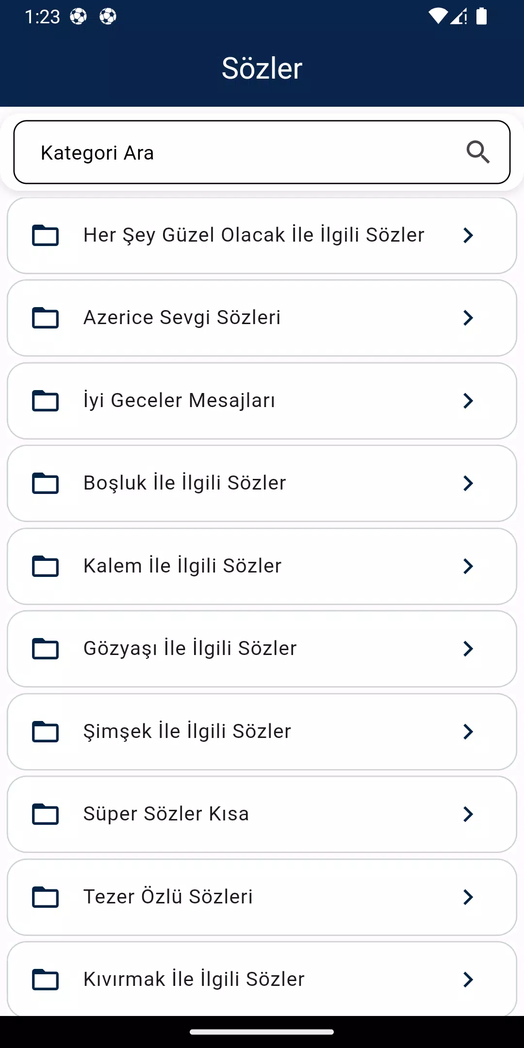Select İyi Geceler Mesajları category
This screenshot has height=1048, width=524.
262,401
